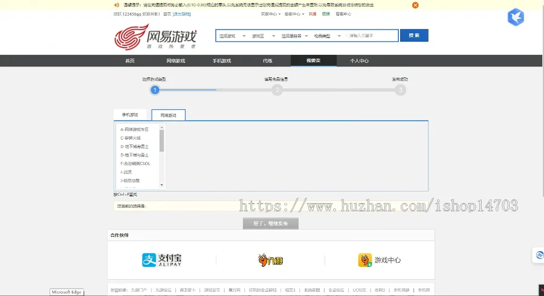Screen dimensions: 544x296
Task: Click the red 充值 link
Action: click(312, 14)
